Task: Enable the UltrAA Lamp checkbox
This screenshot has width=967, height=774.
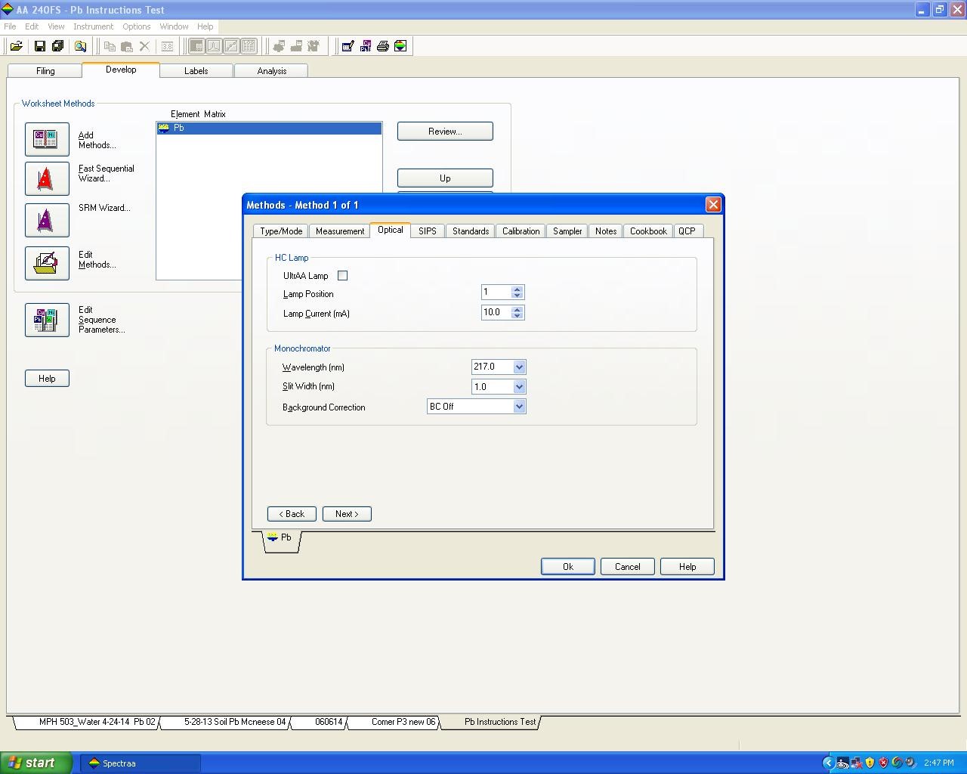Action: coord(343,276)
